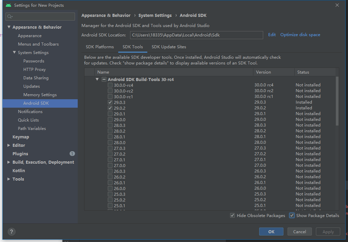The height and width of the screenshot is (242, 348).
Task: Click the SDK tools list vertical scrollbar
Action: [x=337, y=101]
